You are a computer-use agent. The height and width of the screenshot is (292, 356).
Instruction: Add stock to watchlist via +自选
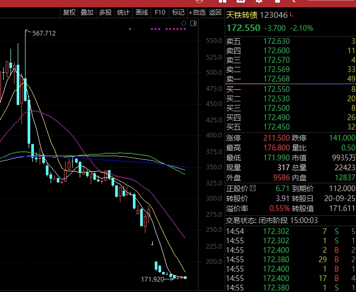[198, 13]
